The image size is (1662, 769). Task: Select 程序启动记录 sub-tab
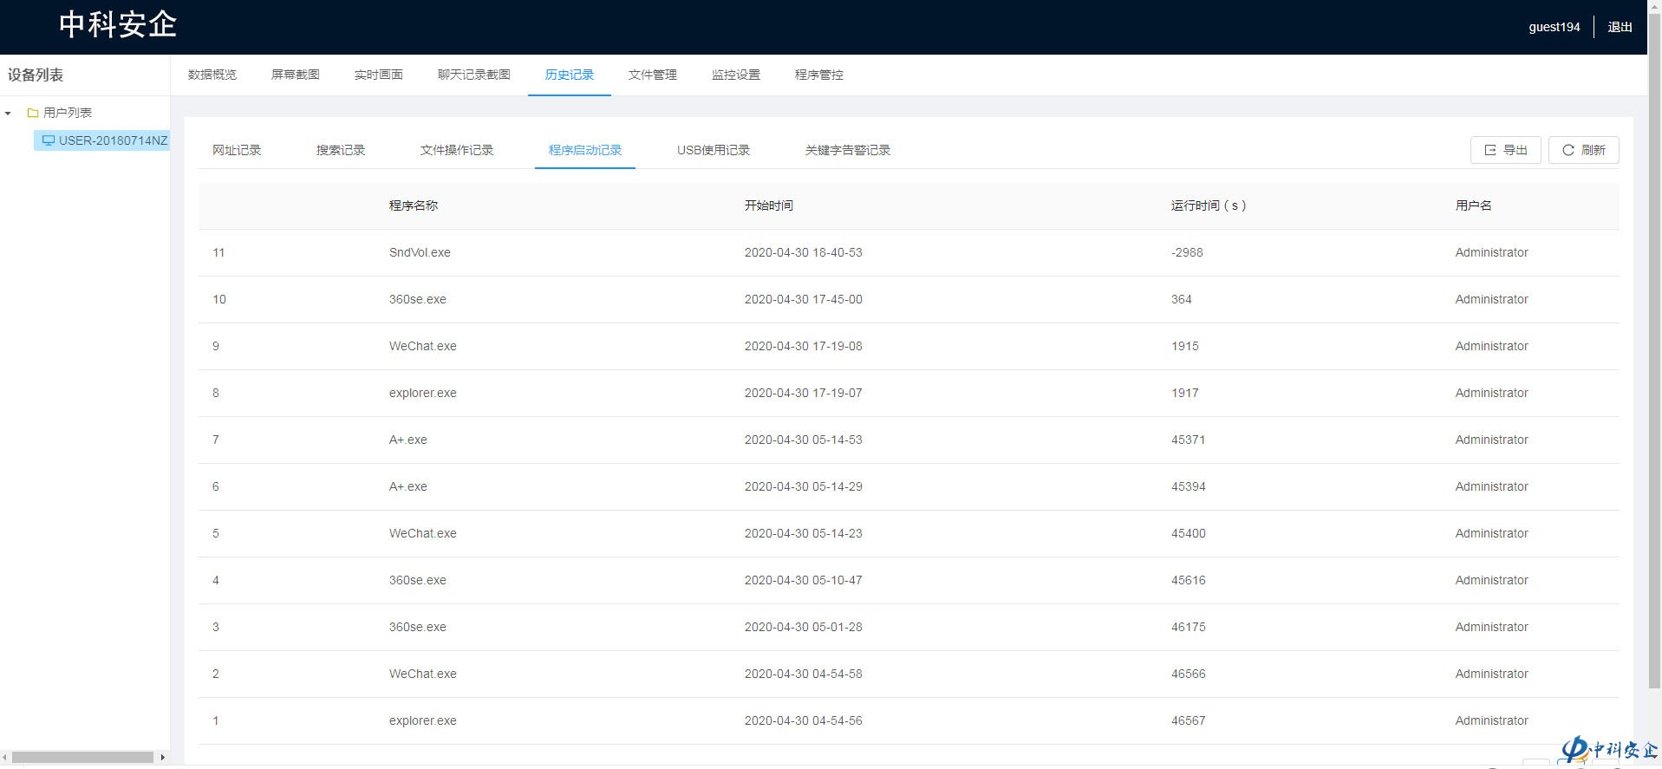[585, 150]
